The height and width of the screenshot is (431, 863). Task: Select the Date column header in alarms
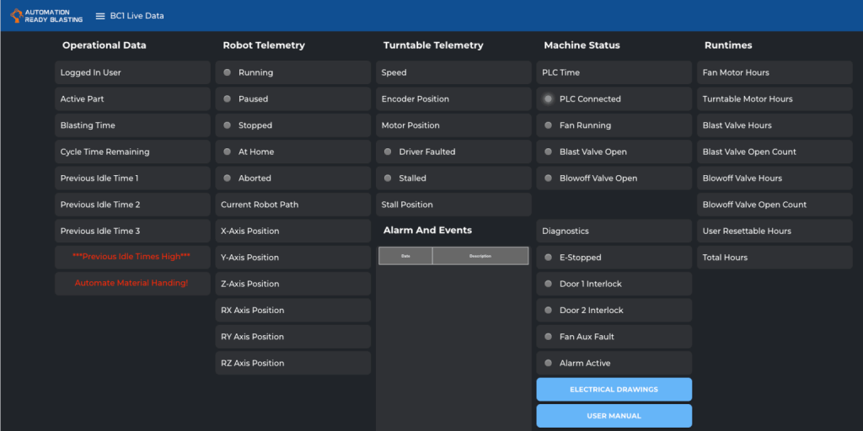coord(405,256)
